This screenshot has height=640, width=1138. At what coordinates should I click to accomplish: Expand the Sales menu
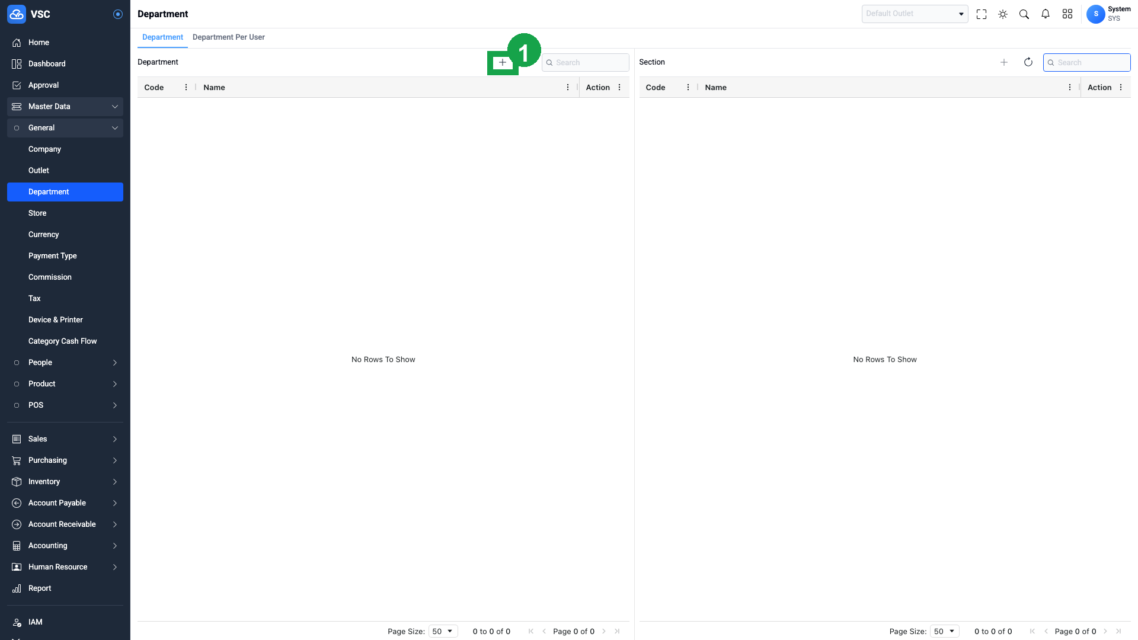(x=65, y=439)
